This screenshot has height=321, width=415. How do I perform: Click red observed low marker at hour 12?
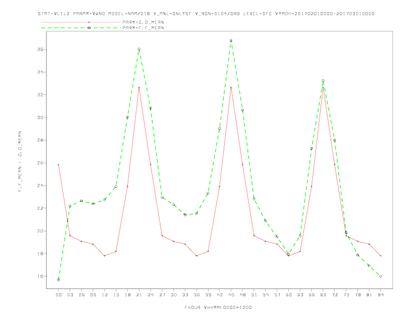coord(105,256)
